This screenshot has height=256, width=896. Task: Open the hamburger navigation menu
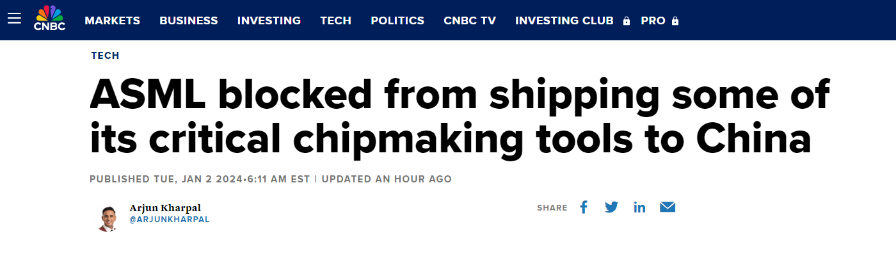[x=14, y=19]
